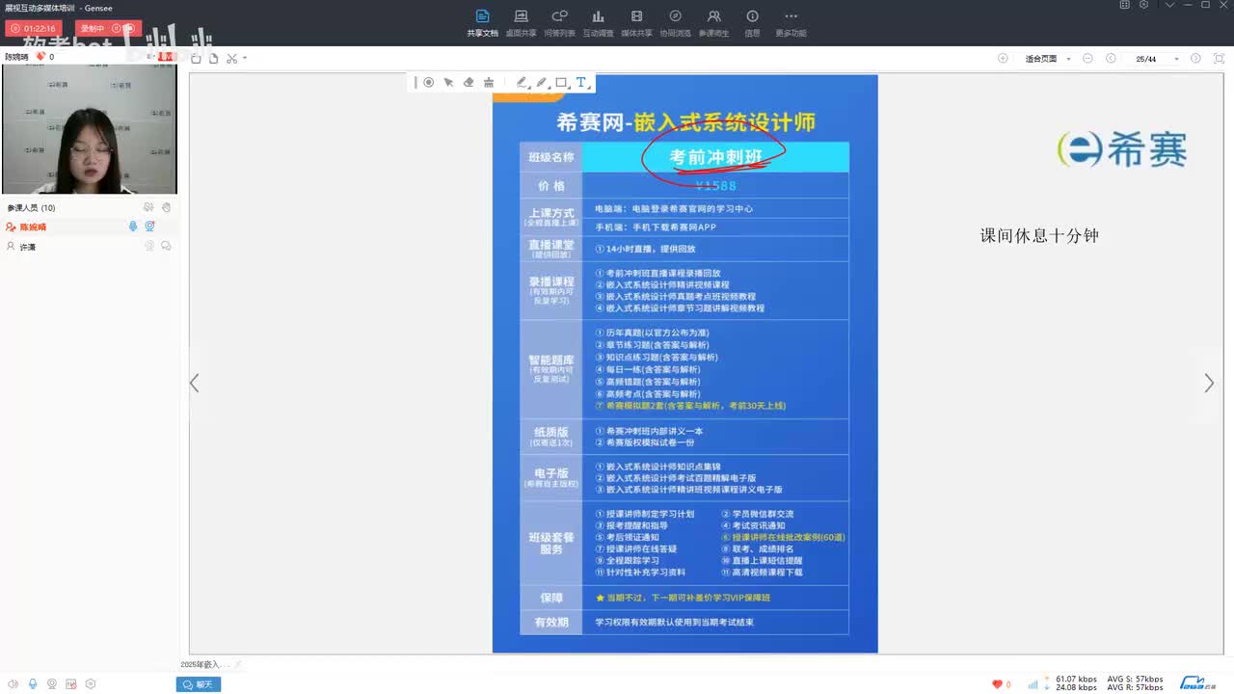This screenshot has height=694, width=1234.
Task: Zoom in with the plus icon
Action: (1003, 59)
